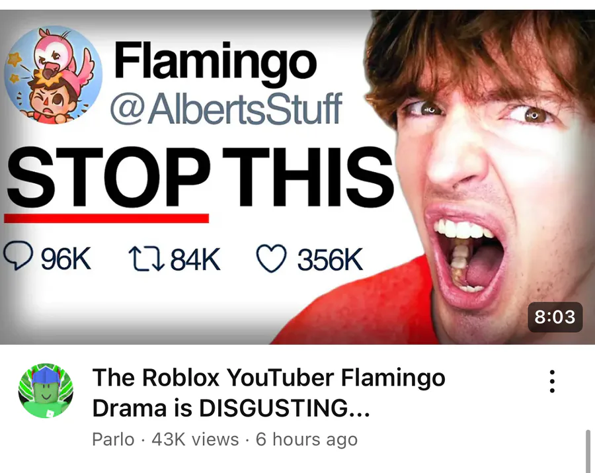Click the Flamingo profile picture in thumbnail
The height and width of the screenshot is (473, 595).
[53, 74]
